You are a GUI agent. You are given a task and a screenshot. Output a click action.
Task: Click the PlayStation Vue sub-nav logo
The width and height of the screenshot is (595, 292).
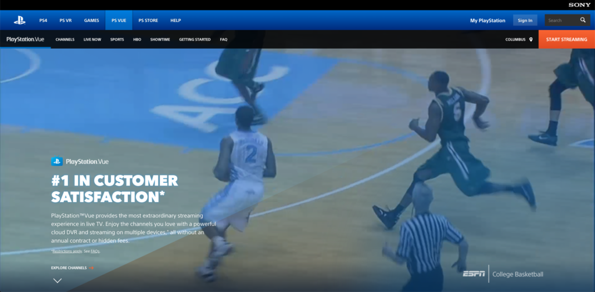[26, 39]
